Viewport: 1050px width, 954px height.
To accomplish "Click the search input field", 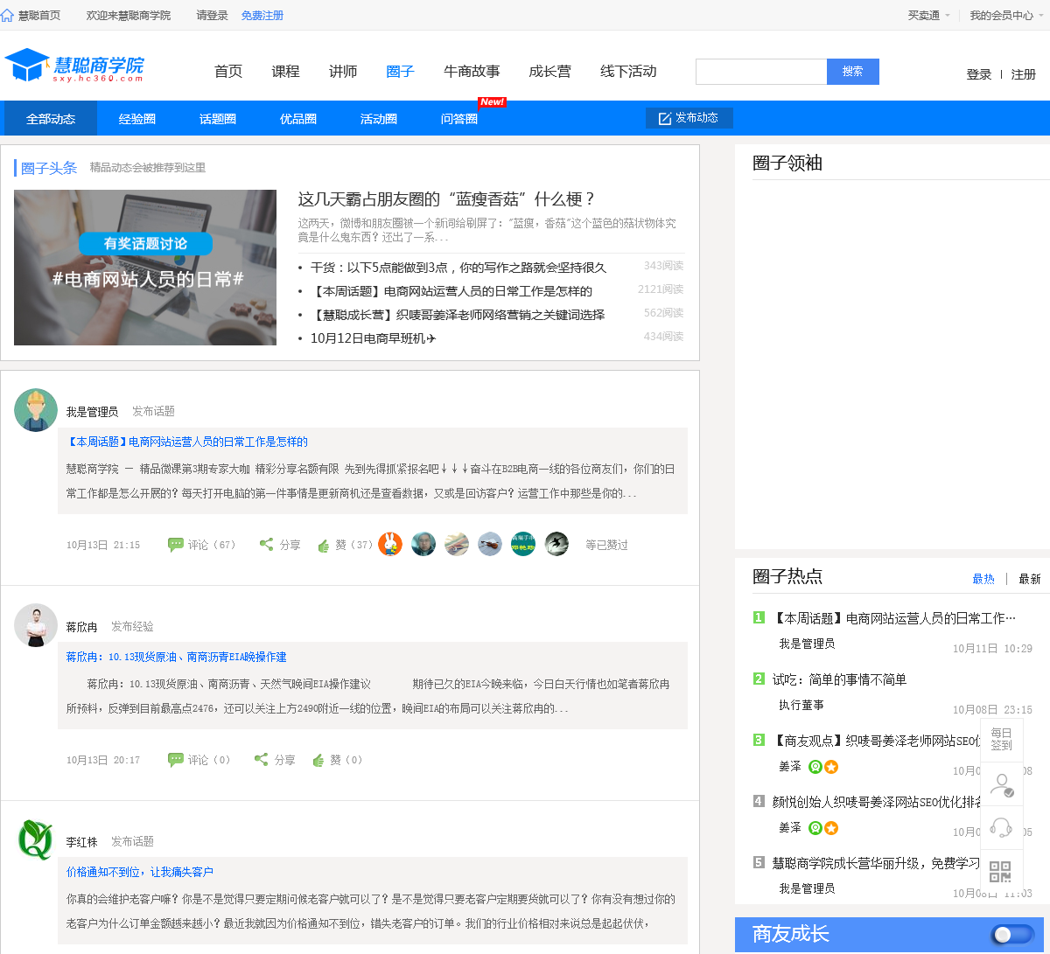I will [760, 72].
